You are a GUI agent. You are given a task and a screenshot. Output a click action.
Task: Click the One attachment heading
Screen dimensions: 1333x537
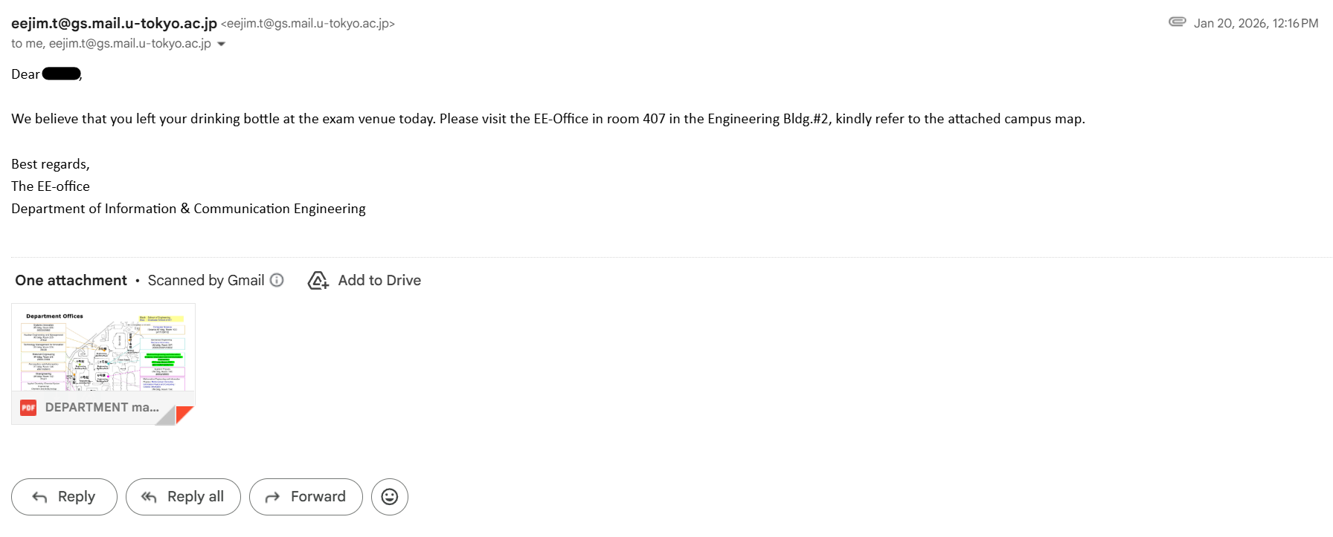(71, 280)
